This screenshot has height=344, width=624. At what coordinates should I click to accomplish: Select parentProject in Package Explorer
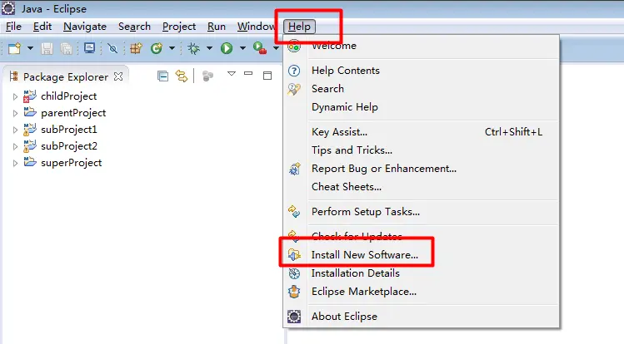tap(73, 113)
